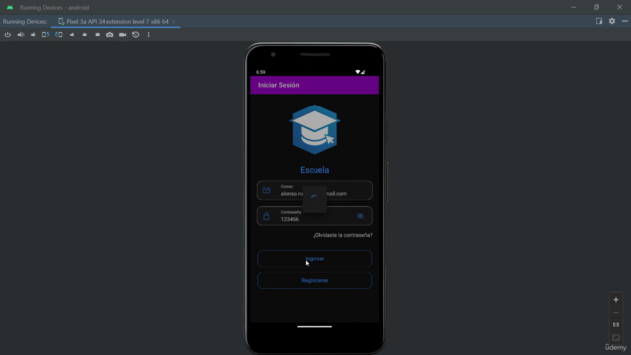Viewport: 631px width, 355px height.
Task: Raise emulator volume with volume up icon
Action: (20, 35)
